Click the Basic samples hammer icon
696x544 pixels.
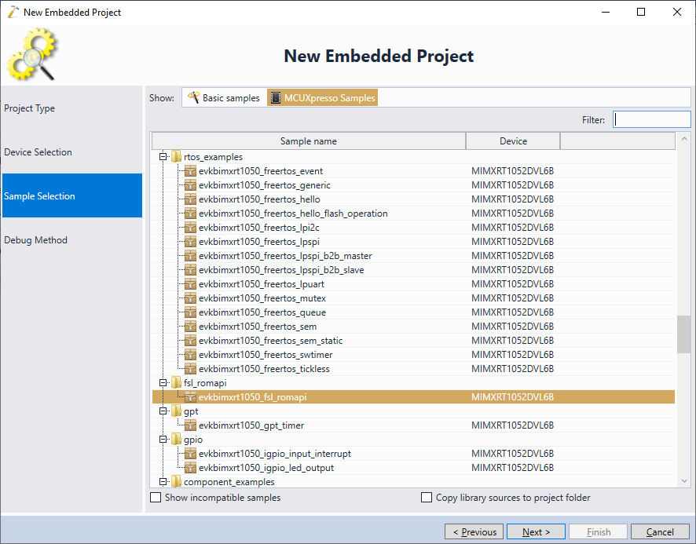[x=193, y=97]
